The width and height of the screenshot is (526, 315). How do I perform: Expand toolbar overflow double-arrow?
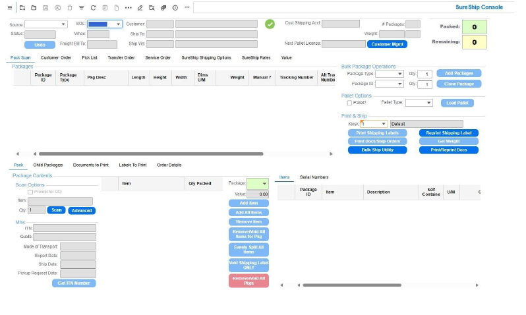point(187,7)
